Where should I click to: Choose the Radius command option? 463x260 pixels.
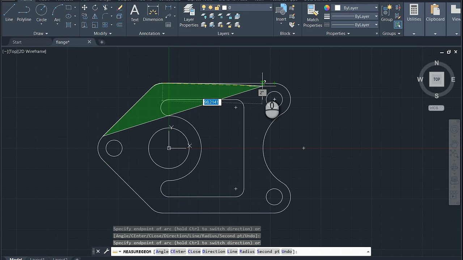[247, 251]
